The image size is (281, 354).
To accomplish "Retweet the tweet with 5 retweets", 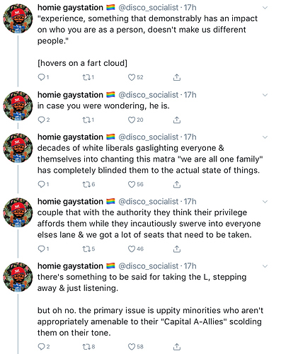I will pos(86,249).
